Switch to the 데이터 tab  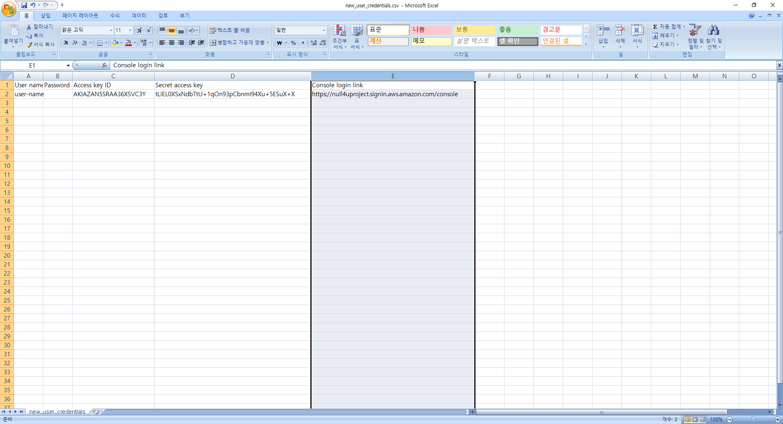[139, 15]
